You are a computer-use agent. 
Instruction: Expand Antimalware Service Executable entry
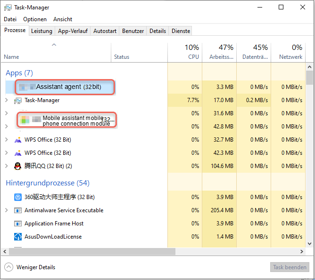7,210
